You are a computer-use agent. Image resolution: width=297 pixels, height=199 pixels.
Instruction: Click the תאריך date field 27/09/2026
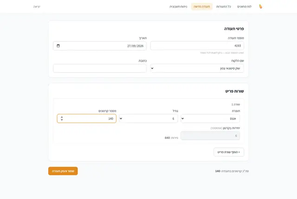[100, 46]
